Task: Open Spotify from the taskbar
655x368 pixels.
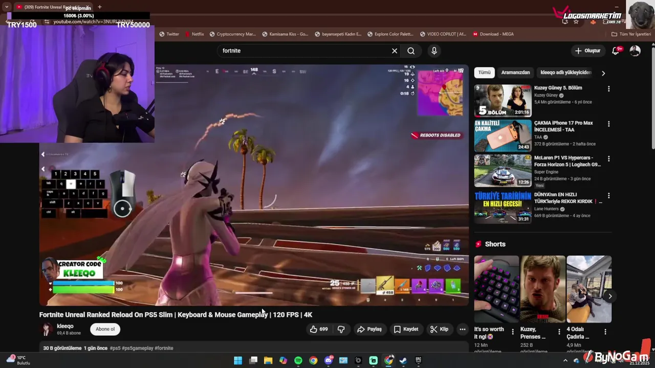Action: (298, 360)
